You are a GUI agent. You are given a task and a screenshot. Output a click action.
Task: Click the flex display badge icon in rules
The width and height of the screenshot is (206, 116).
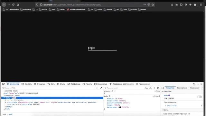point(116,99)
